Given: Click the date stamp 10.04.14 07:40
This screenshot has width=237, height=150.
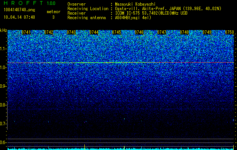Looking at the screenshot, I should click(x=19, y=17).
